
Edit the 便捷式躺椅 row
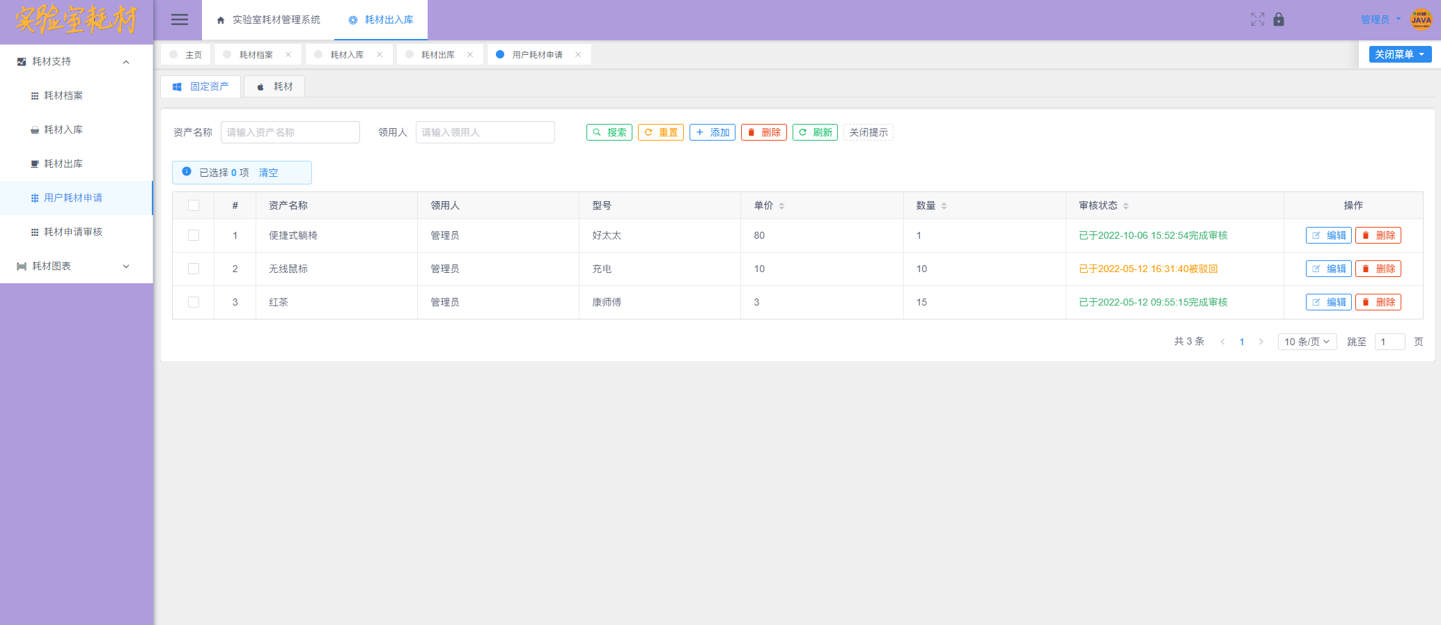[1329, 235]
